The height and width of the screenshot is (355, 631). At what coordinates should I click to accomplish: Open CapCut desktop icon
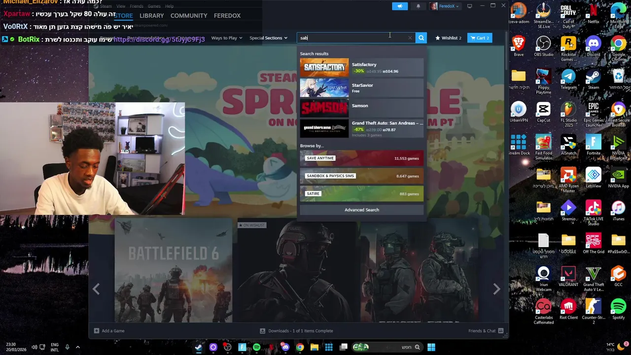[543, 112]
